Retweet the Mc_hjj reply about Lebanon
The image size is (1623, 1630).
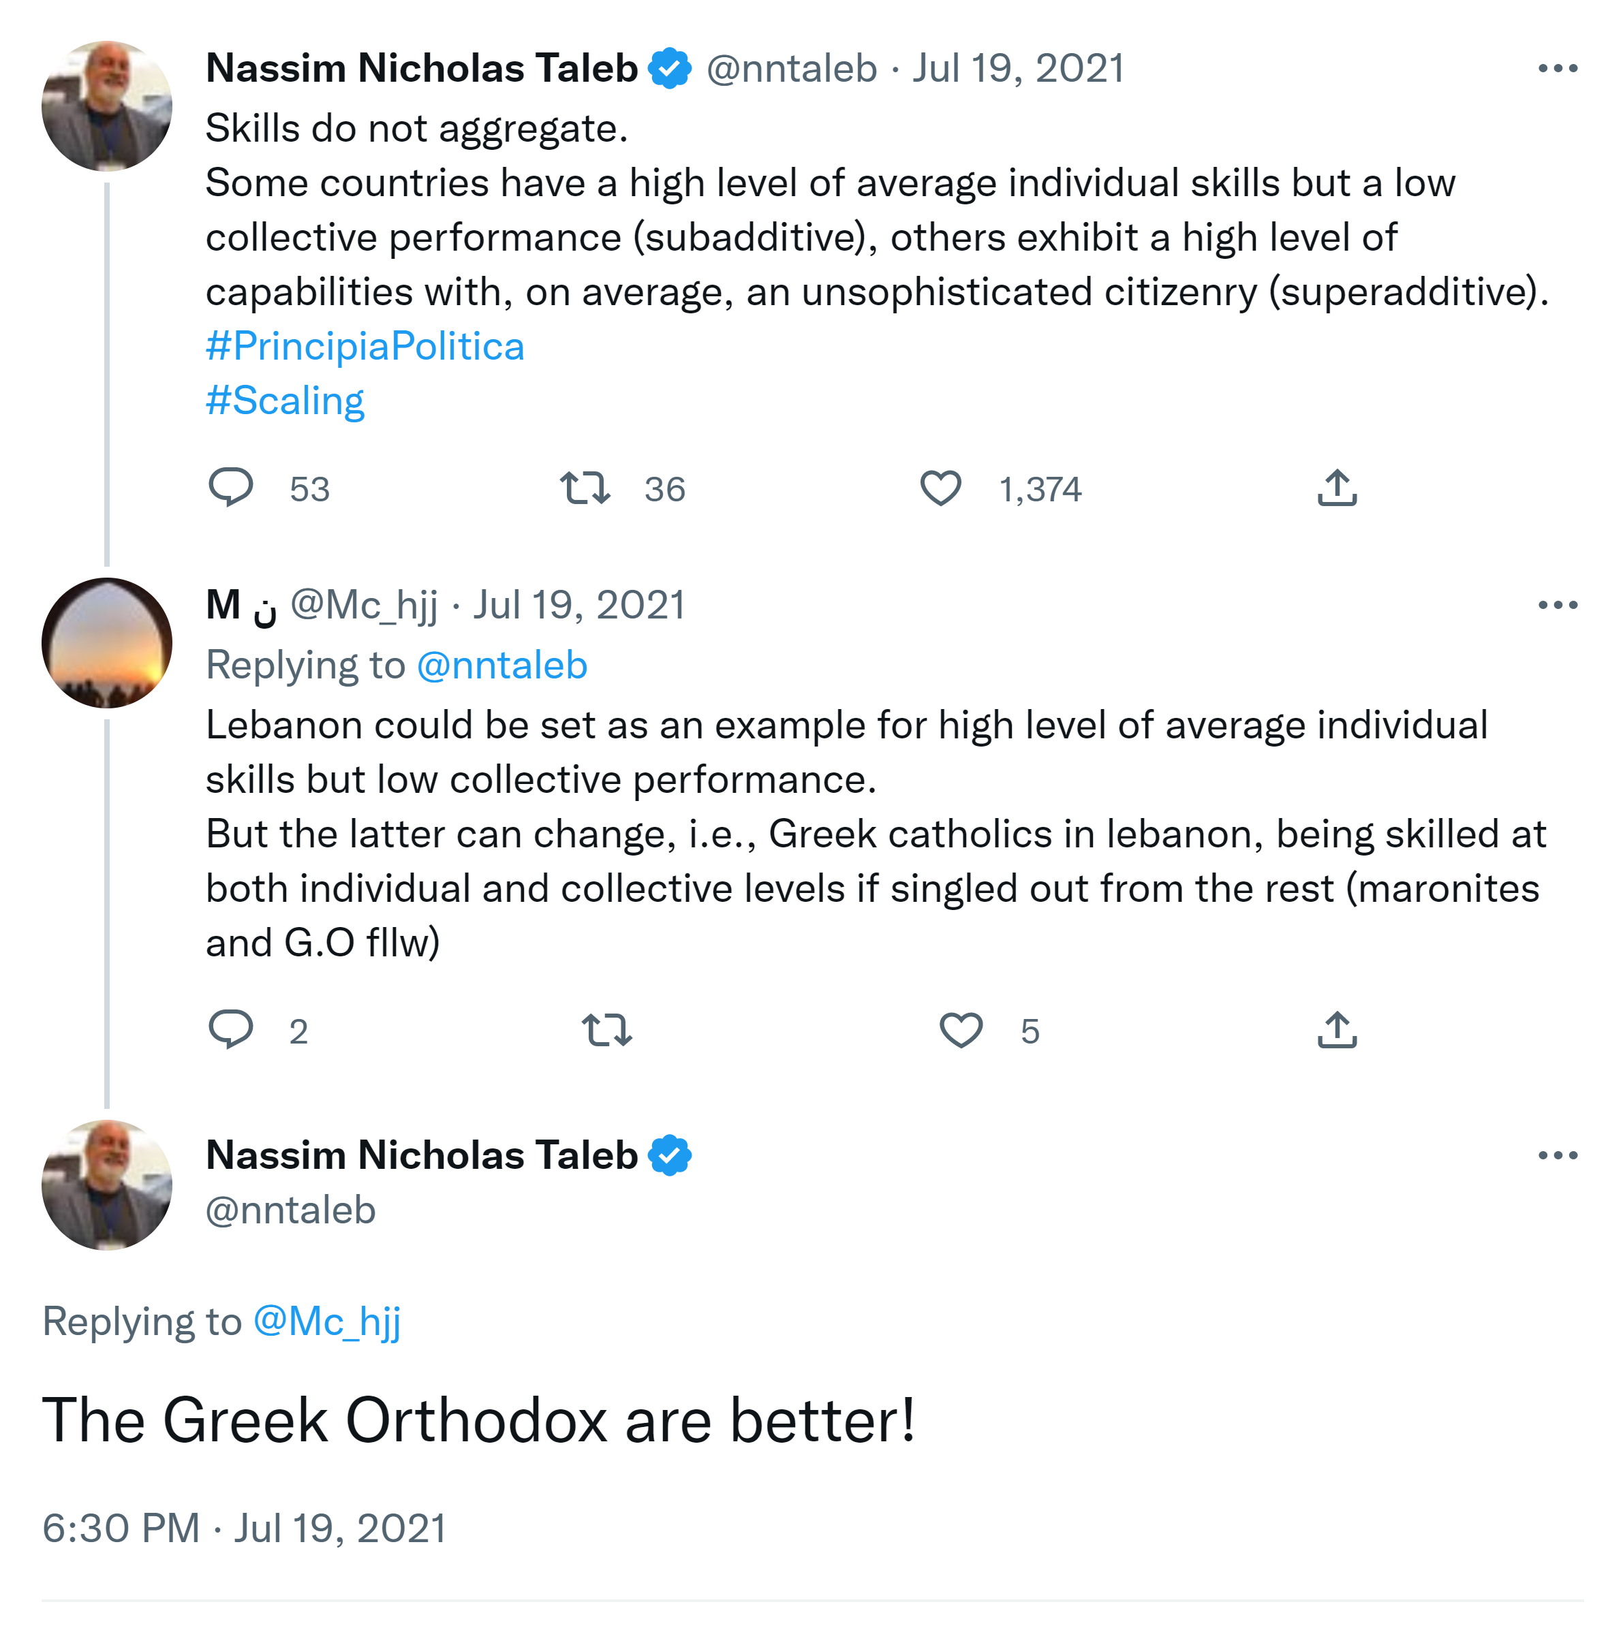[607, 1030]
